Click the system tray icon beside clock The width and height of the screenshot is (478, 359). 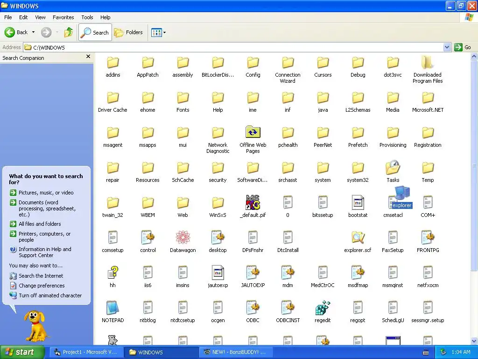click(443, 352)
